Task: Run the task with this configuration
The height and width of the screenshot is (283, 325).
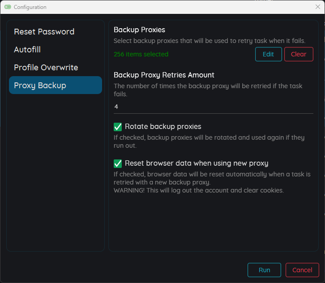Action: 264,270
